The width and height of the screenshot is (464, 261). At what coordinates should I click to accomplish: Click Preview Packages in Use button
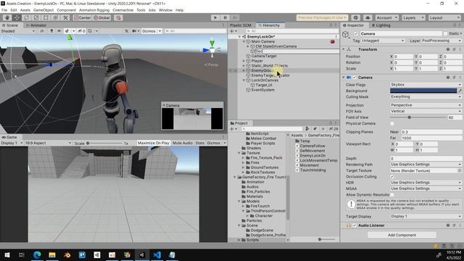(x=322, y=17)
